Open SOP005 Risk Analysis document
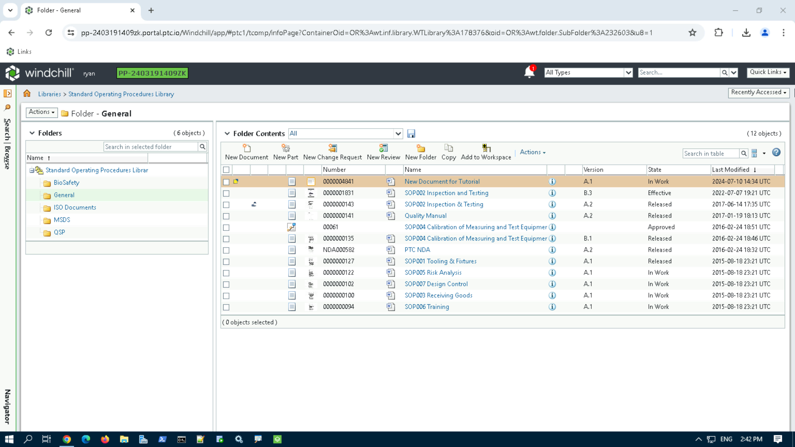This screenshot has width=795, height=447. click(x=433, y=272)
